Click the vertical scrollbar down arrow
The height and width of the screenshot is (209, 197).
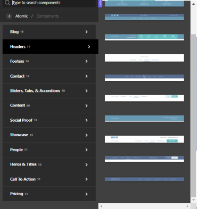(193, 200)
